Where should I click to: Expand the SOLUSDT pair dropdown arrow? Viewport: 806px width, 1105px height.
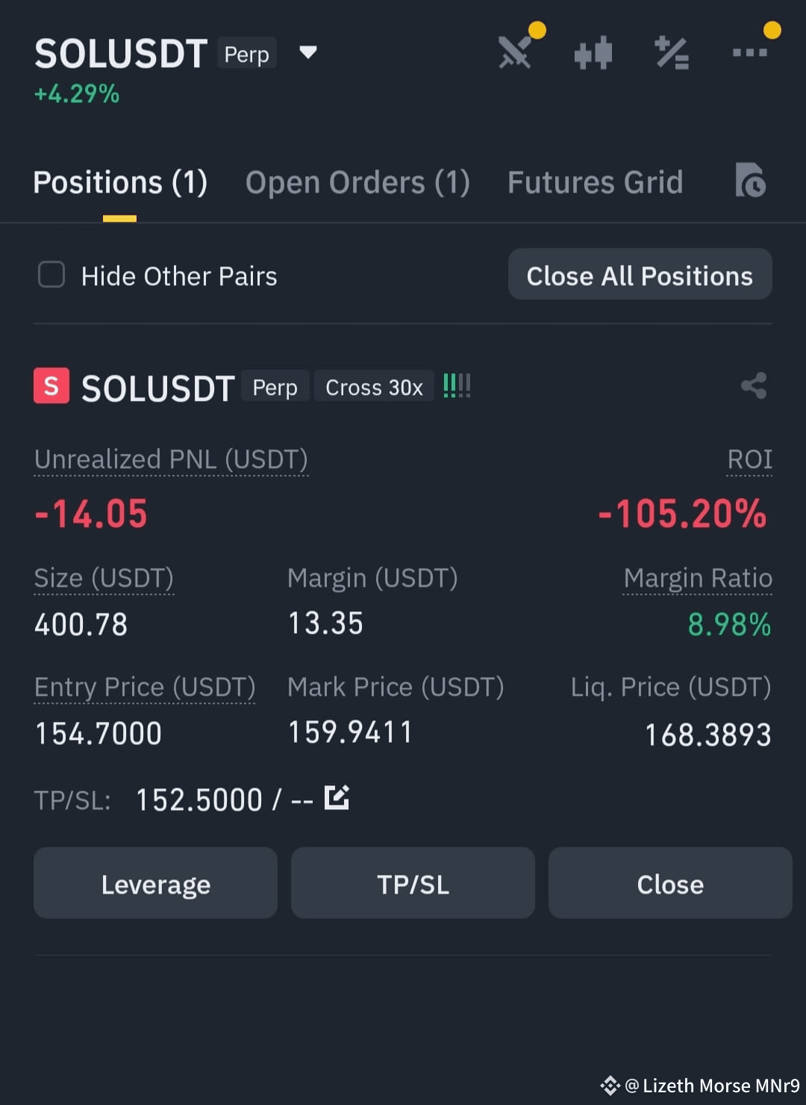click(308, 52)
